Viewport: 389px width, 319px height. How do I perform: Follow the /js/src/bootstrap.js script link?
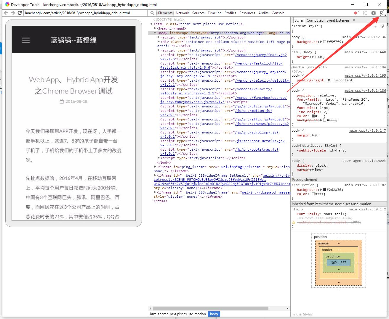coord(257,149)
